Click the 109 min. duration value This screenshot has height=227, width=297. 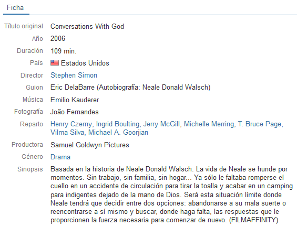(64, 51)
